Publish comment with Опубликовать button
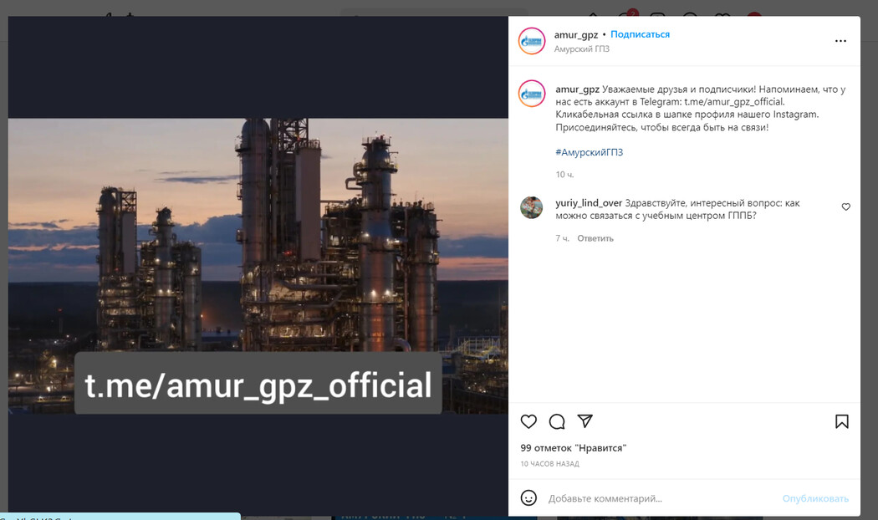 click(x=815, y=498)
